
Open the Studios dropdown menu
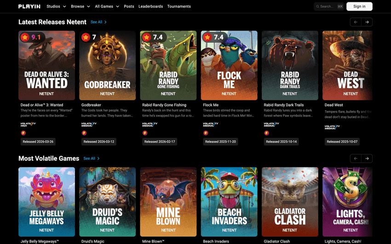coord(56,6)
